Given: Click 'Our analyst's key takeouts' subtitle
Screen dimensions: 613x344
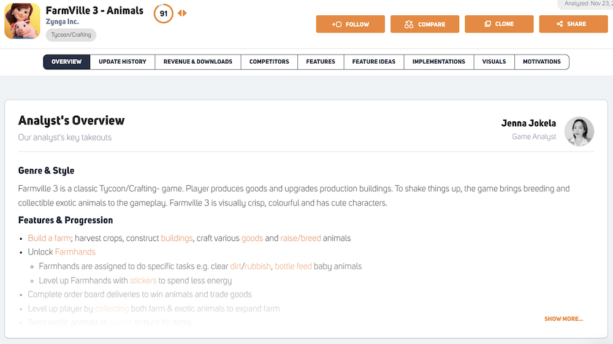Looking at the screenshot, I should pos(65,137).
